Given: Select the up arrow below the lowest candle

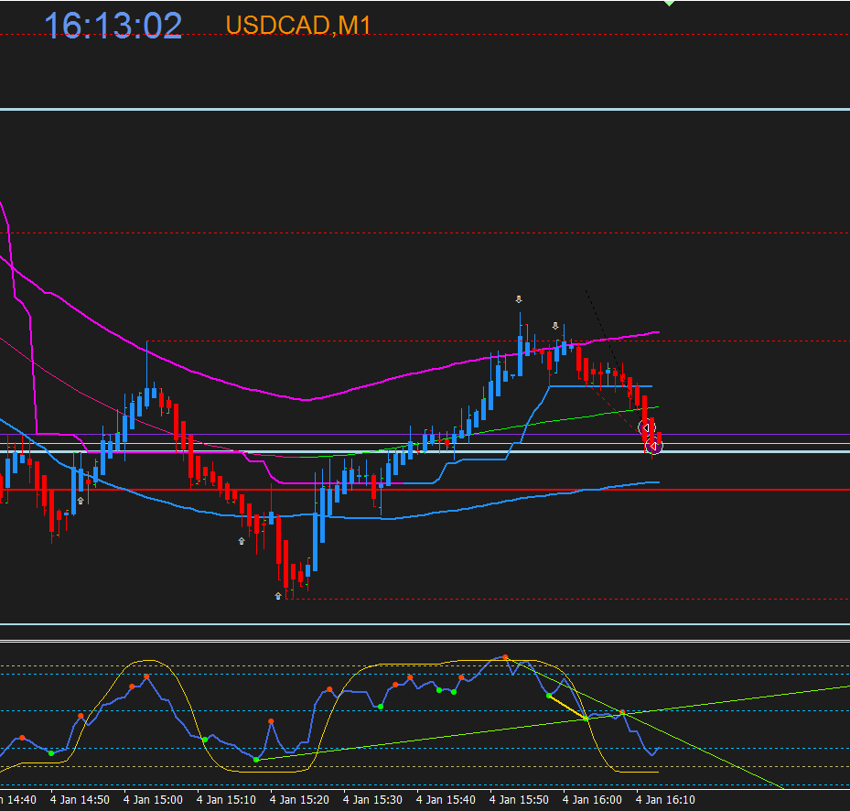Looking at the screenshot, I should [x=278, y=596].
